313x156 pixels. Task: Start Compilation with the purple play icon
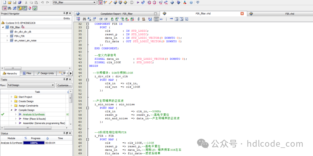tap(138, 3)
